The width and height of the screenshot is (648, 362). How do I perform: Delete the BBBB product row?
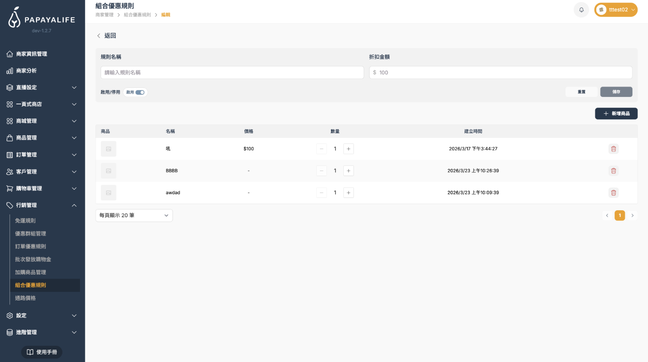613,171
